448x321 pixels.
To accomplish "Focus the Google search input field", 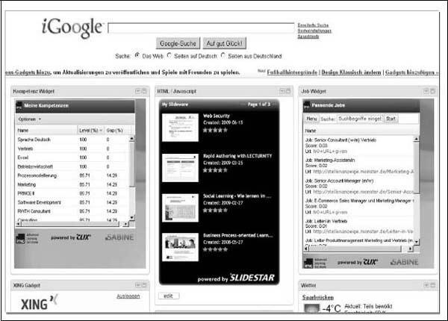I will 201,28.
